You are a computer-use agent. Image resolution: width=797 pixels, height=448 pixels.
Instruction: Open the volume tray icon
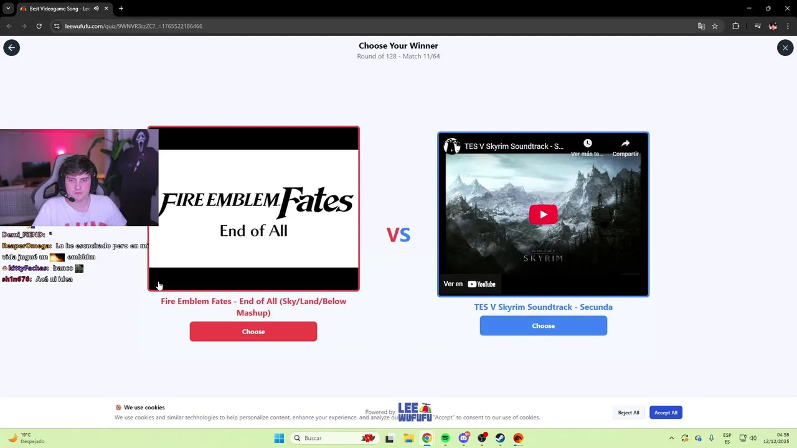(x=753, y=438)
